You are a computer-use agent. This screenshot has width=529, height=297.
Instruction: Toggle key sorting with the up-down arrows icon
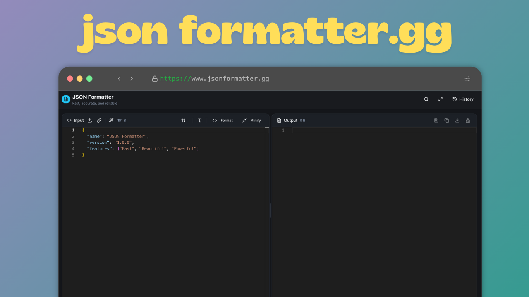coord(184,120)
